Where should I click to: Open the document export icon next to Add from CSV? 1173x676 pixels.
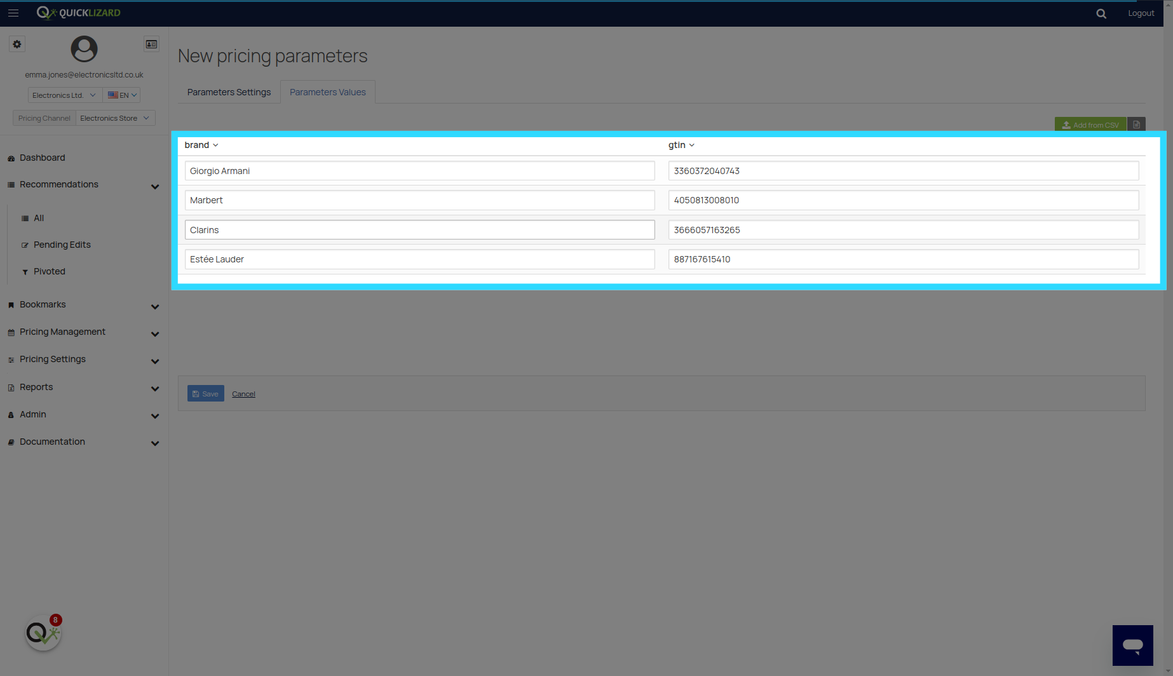pos(1137,124)
